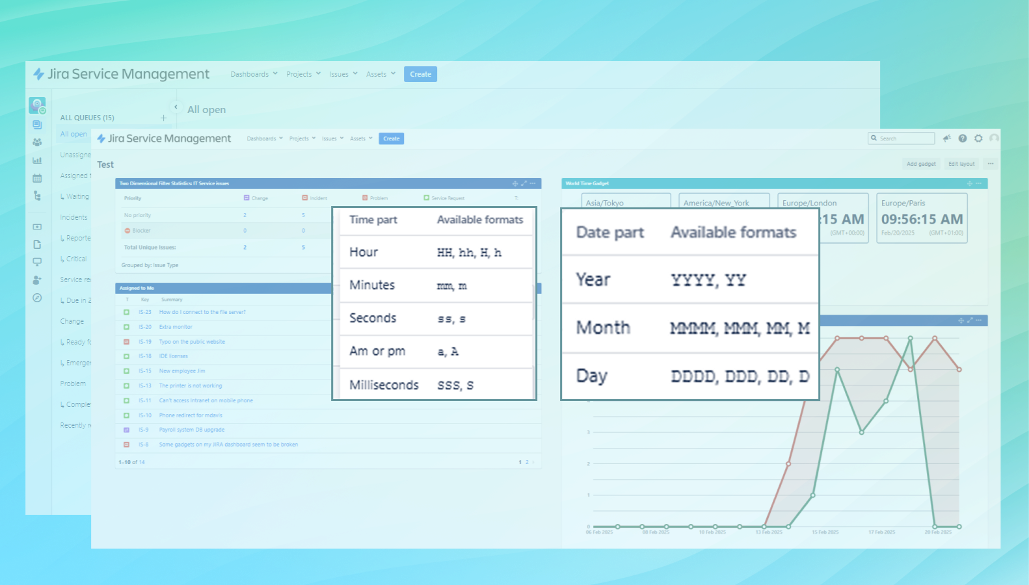Click the Edit layout button
1029x585 pixels.
click(x=961, y=164)
